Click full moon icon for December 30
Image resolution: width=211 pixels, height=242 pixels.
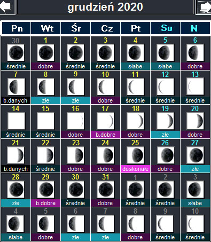(75, 190)
